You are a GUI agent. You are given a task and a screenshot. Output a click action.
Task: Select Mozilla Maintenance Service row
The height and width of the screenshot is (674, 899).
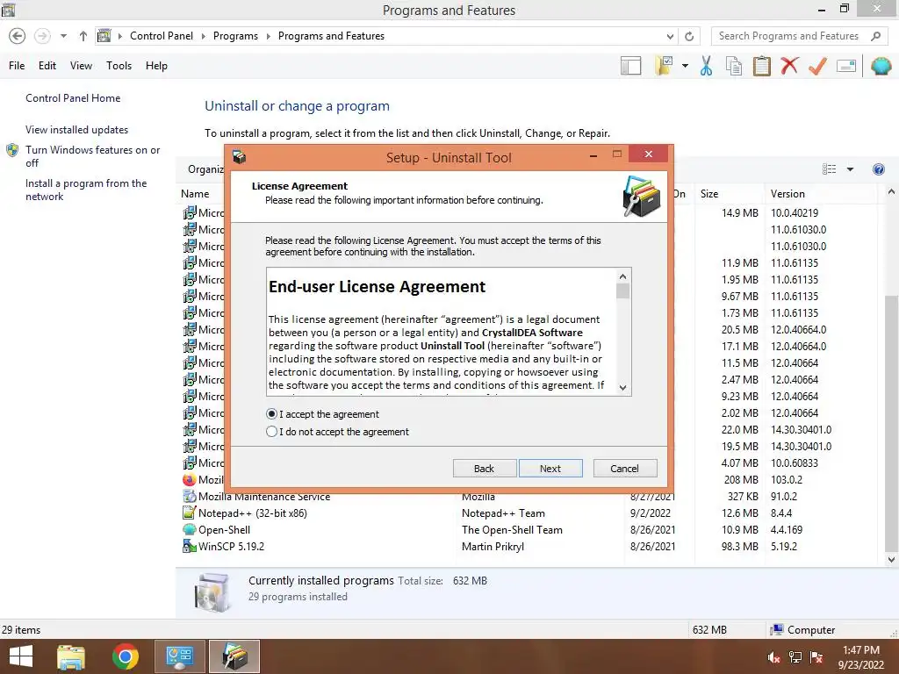click(x=528, y=497)
